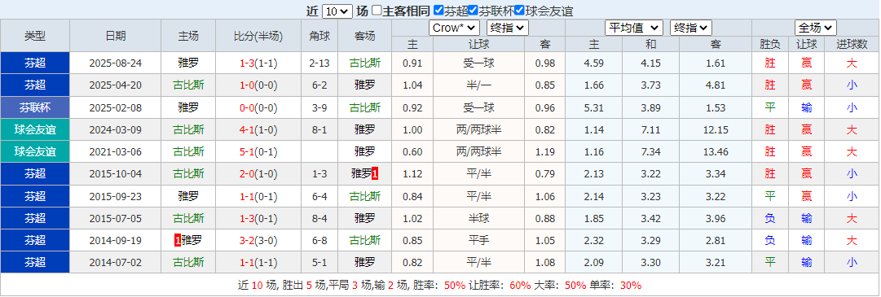881x297 pixels.
Task: Click the 芬超 label in the 2025-08-24 row
Action: [35, 63]
